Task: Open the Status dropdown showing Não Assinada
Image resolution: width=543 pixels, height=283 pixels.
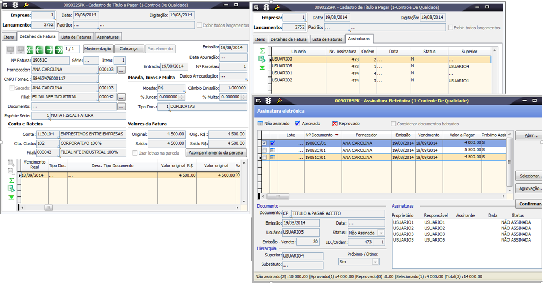Action: 380,233
